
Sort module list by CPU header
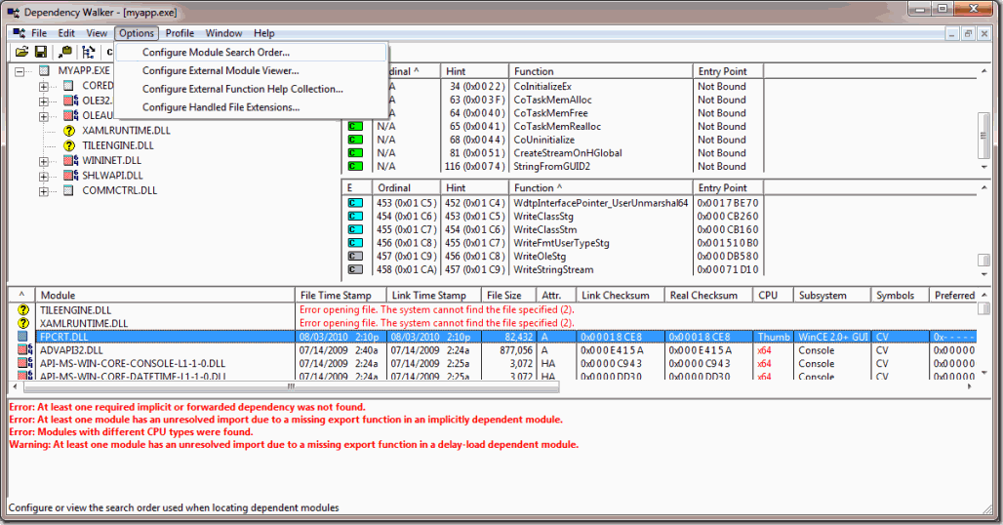click(x=774, y=296)
